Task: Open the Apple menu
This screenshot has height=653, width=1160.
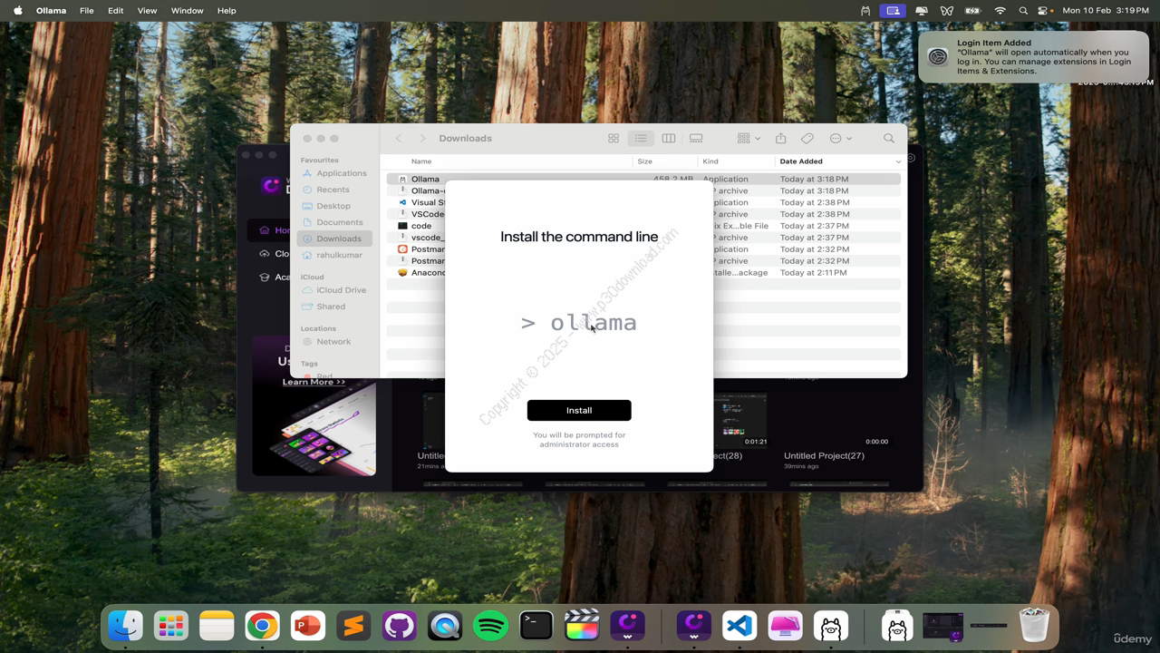Action: 17,10
